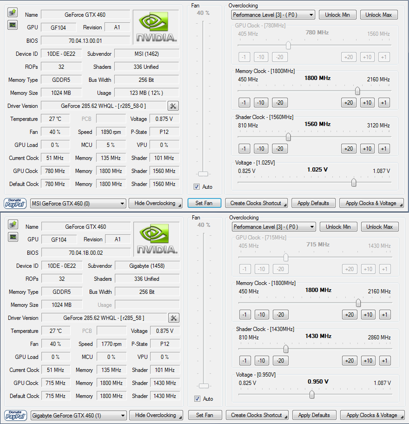This screenshot has width=409, height=424.
Task: Click Memory Clock +1 button in MSI panel
Action: 383,103
